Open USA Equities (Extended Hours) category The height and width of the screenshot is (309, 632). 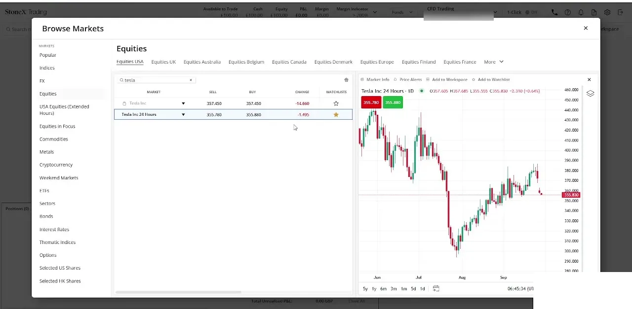[64, 110]
